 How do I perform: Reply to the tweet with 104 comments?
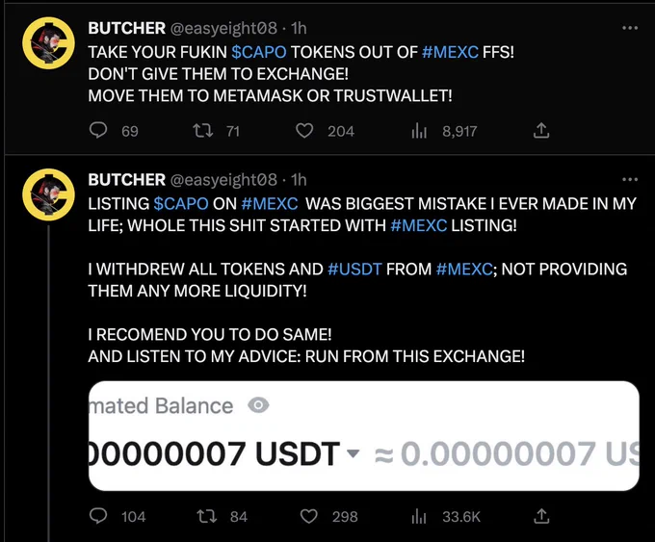point(98,516)
